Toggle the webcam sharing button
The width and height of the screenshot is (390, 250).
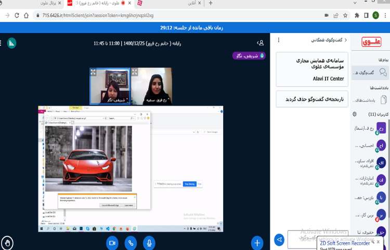click(x=112, y=242)
